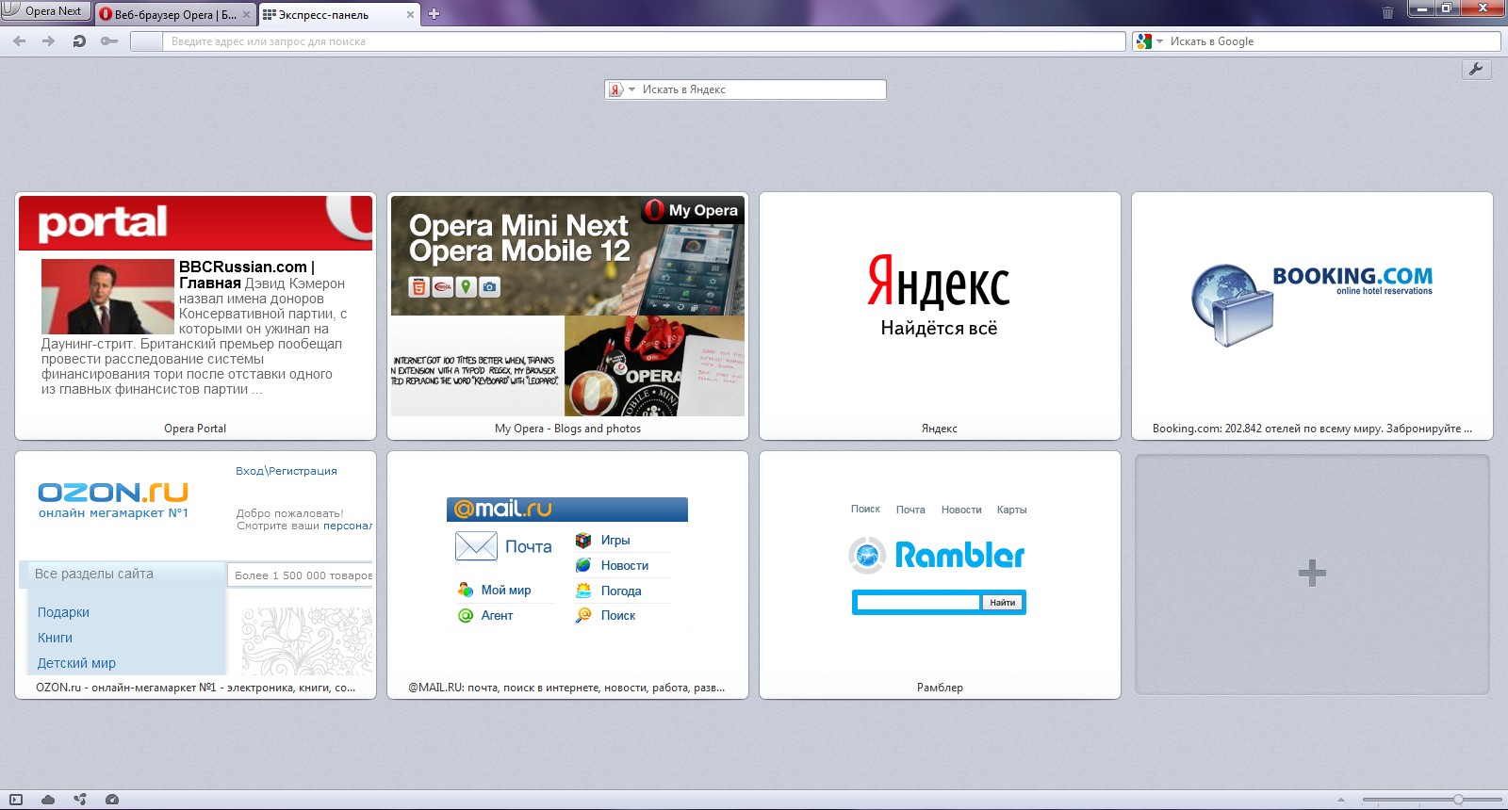Click the page badge in address bar
Screen dimensions: 1508x810
pos(146,41)
